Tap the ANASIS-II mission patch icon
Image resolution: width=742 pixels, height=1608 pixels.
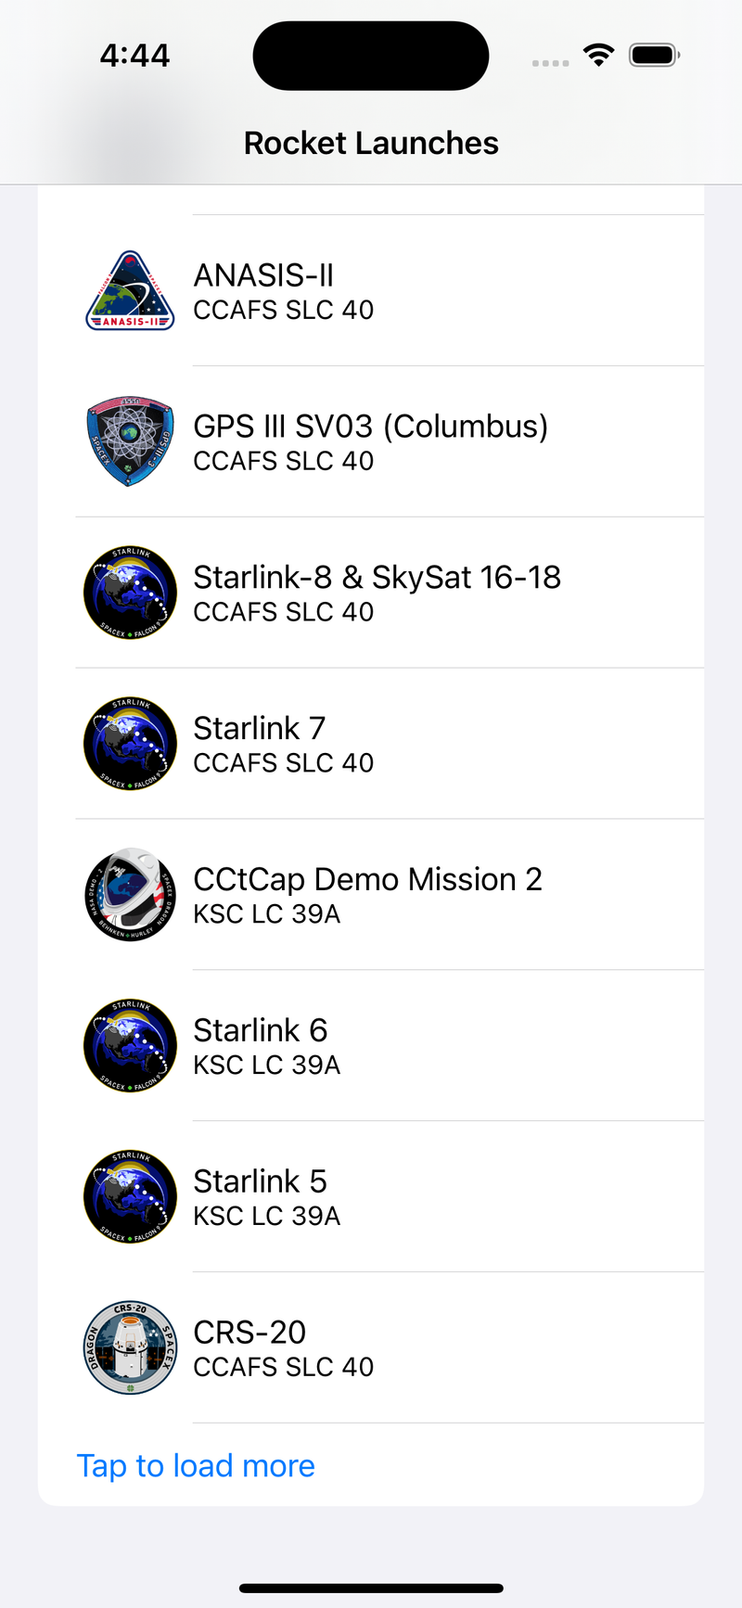click(x=130, y=291)
